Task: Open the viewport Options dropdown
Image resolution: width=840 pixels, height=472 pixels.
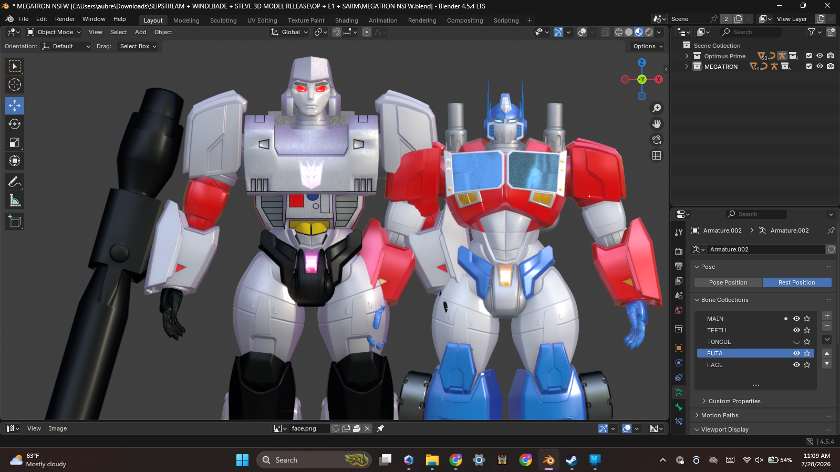Action: coord(648,46)
